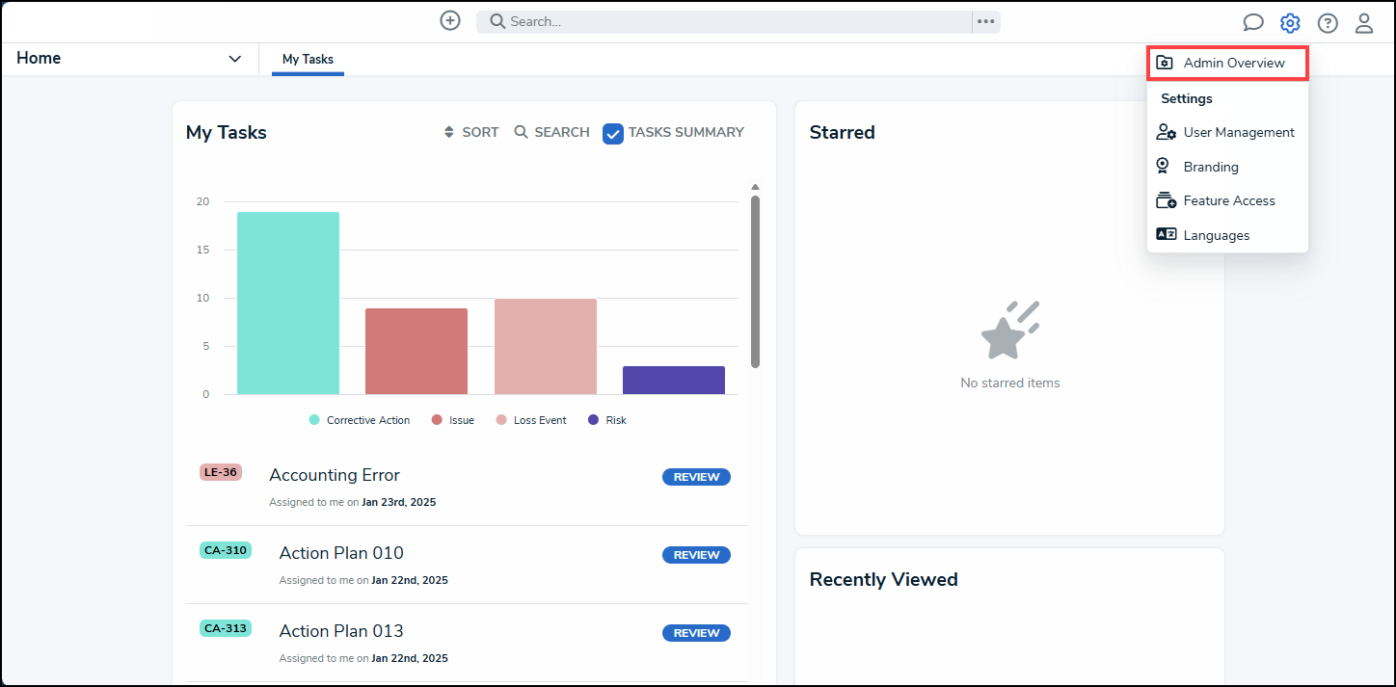The image size is (1396, 687).
Task: Switch to the My Tasks tab
Action: click(x=308, y=59)
